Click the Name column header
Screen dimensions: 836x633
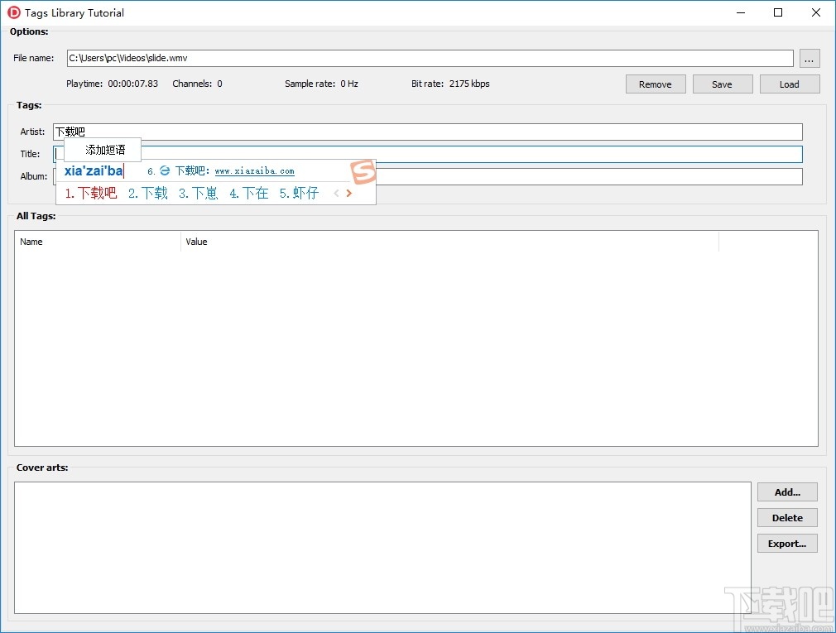pyautogui.click(x=98, y=242)
